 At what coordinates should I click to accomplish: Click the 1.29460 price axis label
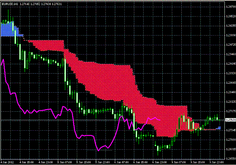[x=231, y=54]
